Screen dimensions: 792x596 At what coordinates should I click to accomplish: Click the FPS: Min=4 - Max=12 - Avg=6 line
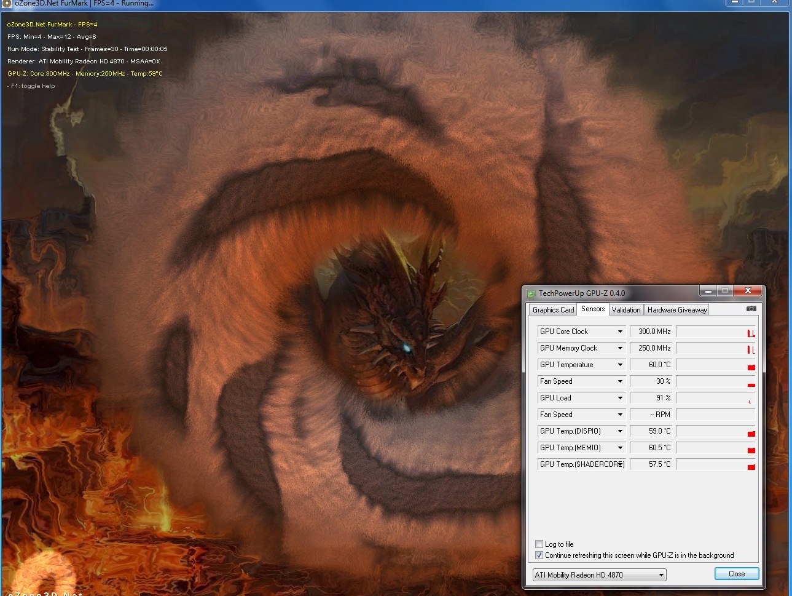pos(52,37)
